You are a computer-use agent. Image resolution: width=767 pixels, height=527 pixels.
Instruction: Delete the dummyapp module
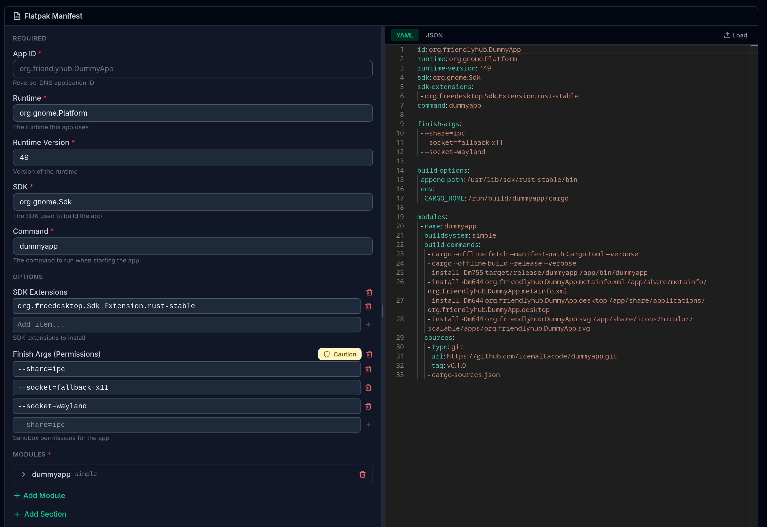pyautogui.click(x=362, y=475)
